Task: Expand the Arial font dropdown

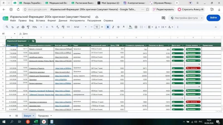Action: [80, 27]
